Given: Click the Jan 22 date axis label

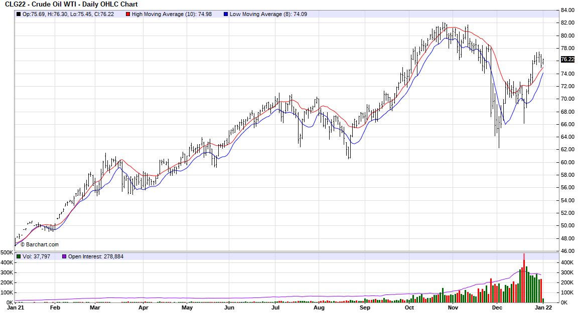Looking at the screenshot, I should [x=544, y=308].
